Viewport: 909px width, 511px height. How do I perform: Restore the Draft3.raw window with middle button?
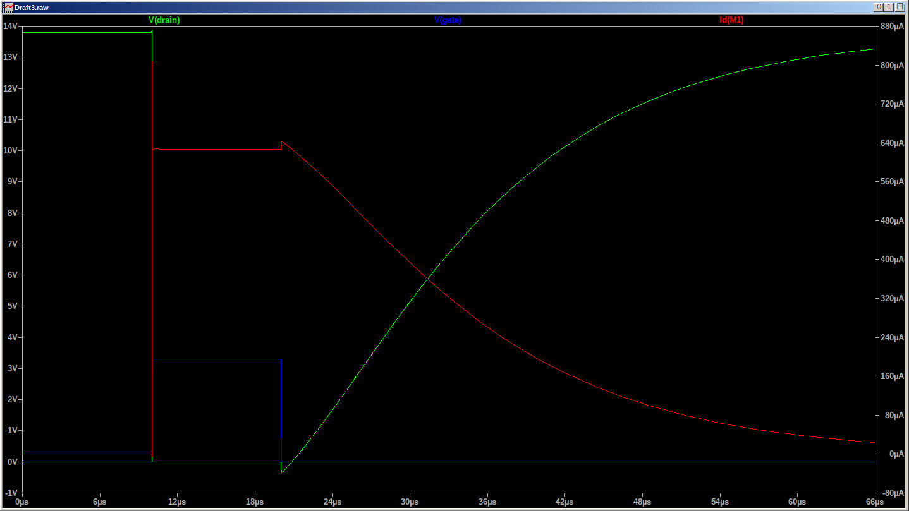(888, 7)
